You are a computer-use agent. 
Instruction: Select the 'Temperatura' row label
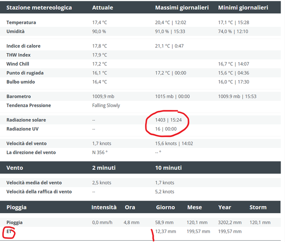point(21,23)
